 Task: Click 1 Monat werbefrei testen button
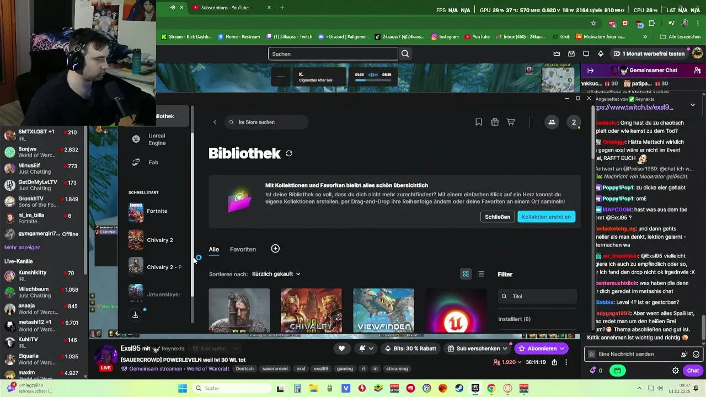click(x=648, y=53)
